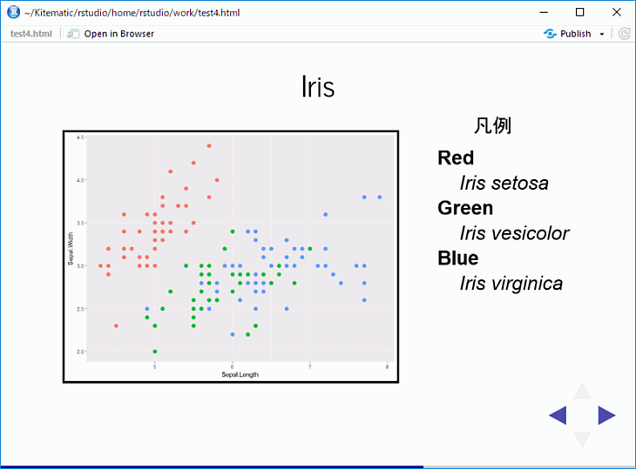This screenshot has height=469, width=636.
Task: Refresh the viewer with the reload icon
Action: (x=624, y=34)
